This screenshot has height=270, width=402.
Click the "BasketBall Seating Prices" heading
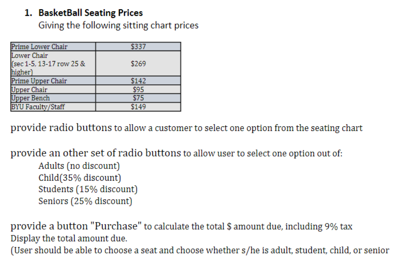(x=91, y=13)
